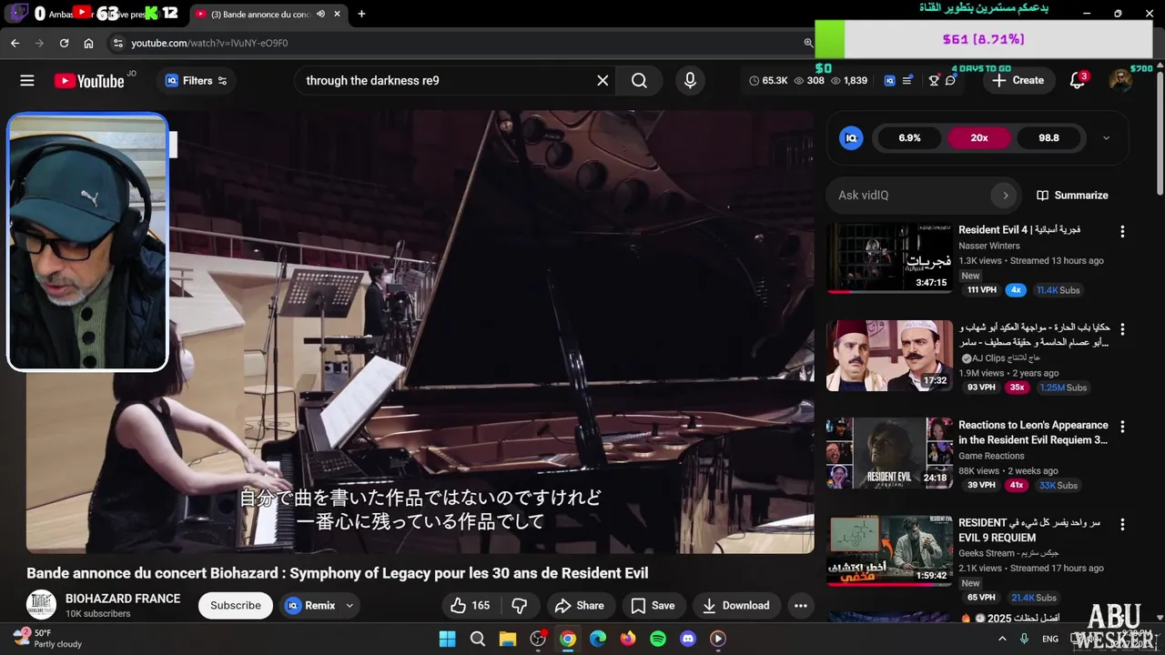Click the 1,839 views stat
Image resolution: width=1165 pixels, height=655 pixels.
pyautogui.click(x=848, y=81)
